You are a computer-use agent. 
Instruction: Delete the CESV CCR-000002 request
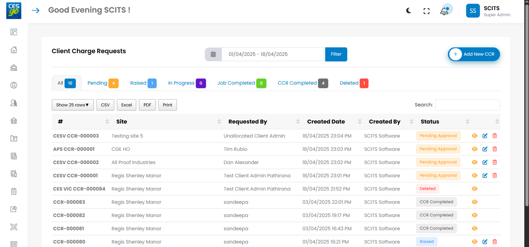click(x=495, y=162)
